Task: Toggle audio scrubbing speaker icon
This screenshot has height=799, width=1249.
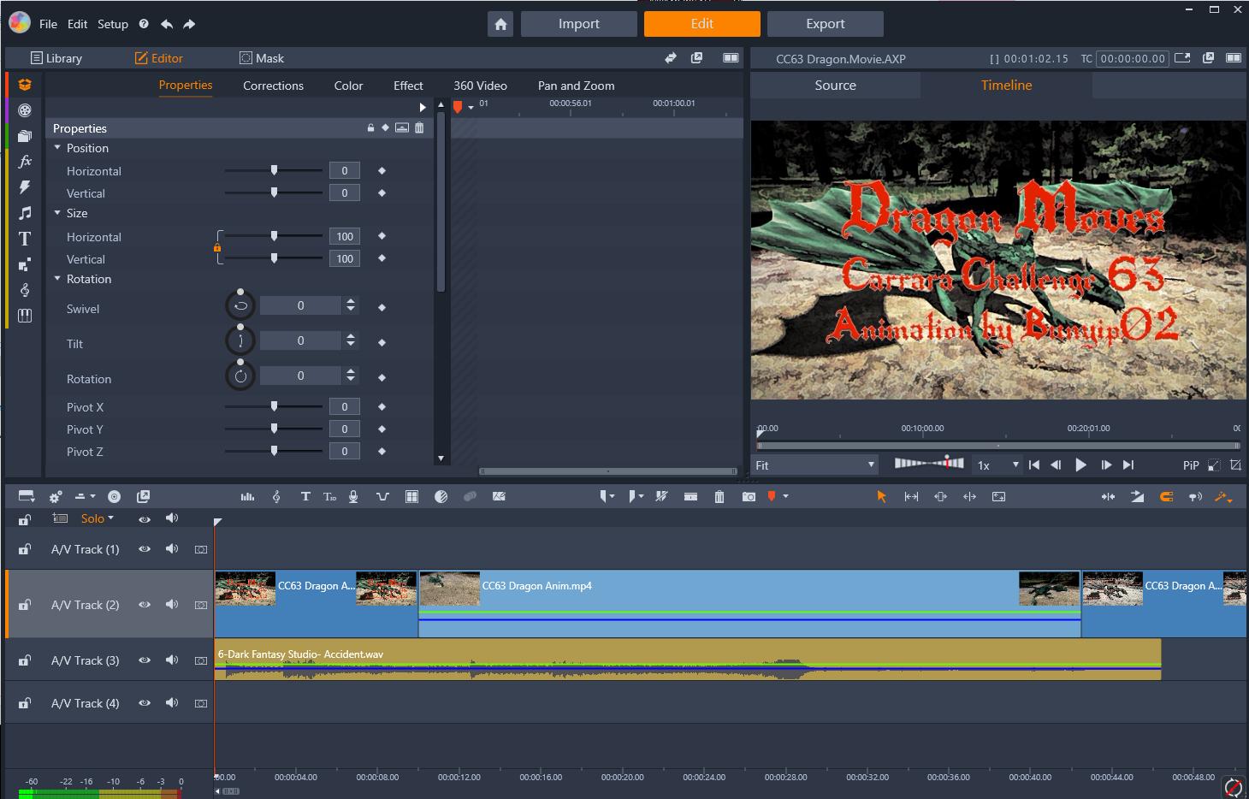Action: point(1195,496)
